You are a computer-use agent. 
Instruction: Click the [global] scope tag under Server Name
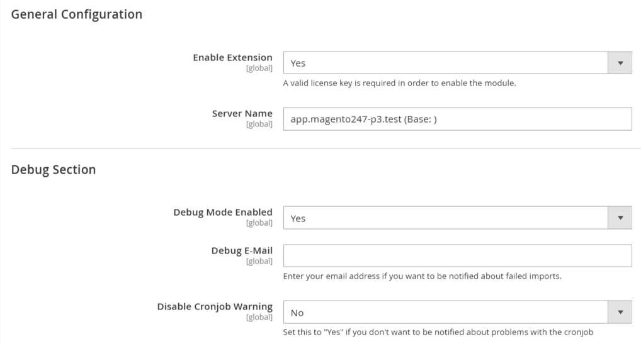pos(259,124)
